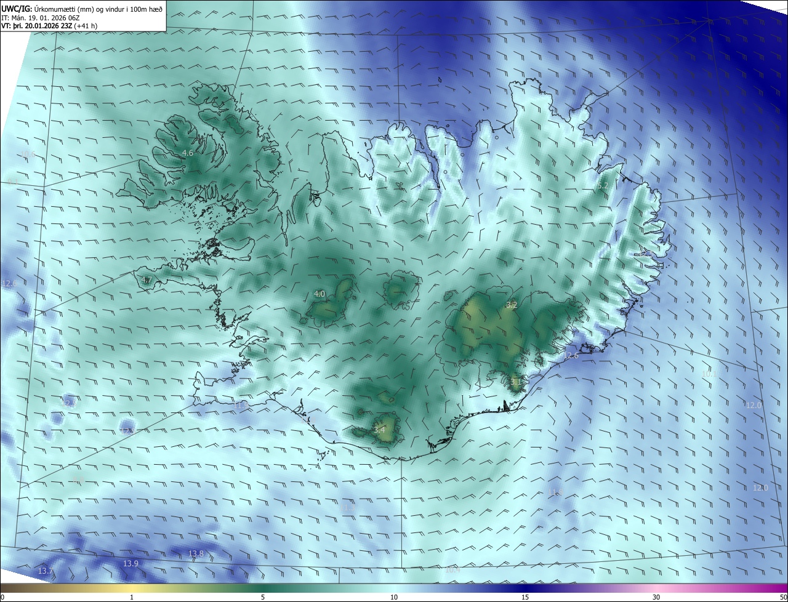Click the 3.1 value label on the glacier's southern tip
788x602 pixels.
[516, 382]
